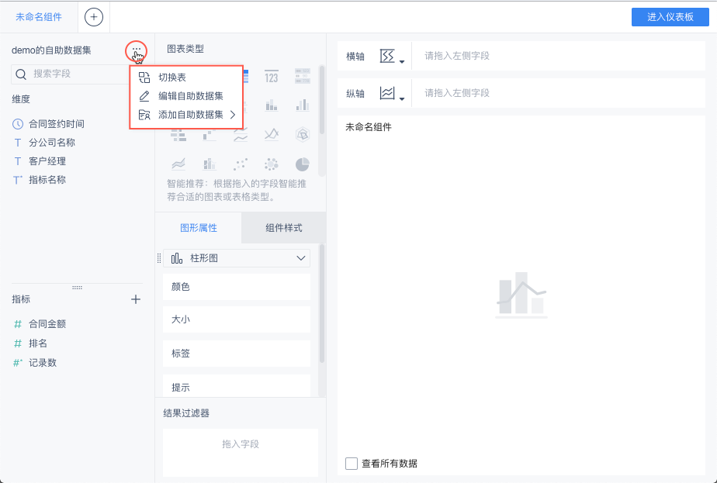Screen dimensions: 717x483
Task: Click the 结果过滤器 拖入字段 box
Action: click(x=241, y=453)
